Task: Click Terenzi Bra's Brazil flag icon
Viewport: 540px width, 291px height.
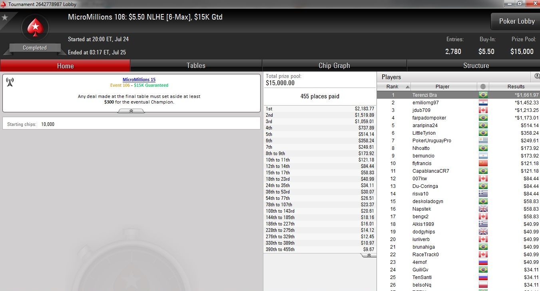Action: pyautogui.click(x=483, y=95)
